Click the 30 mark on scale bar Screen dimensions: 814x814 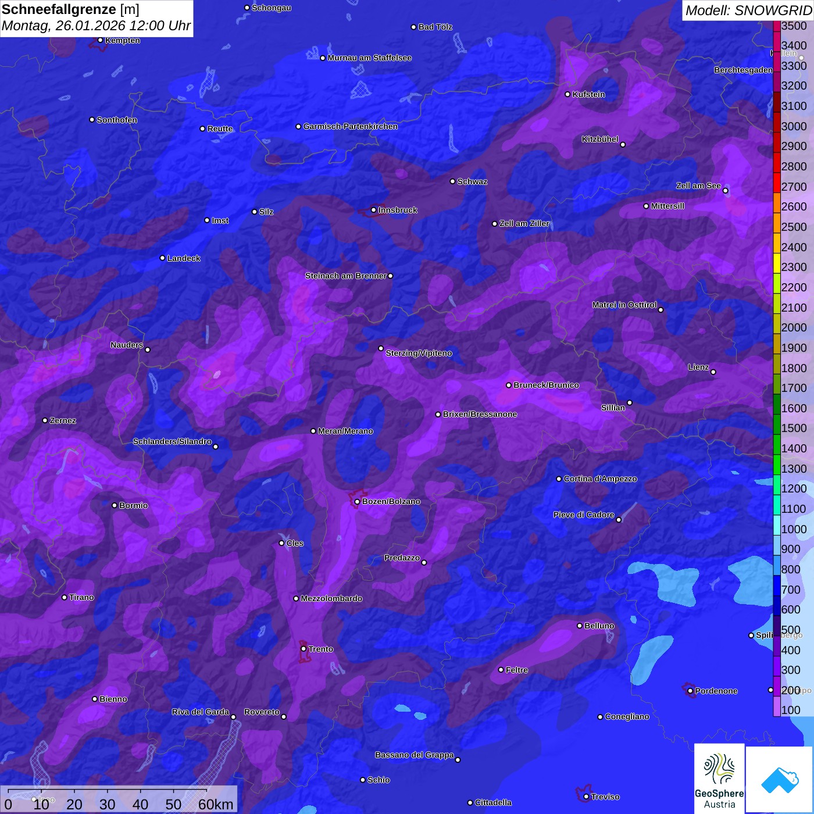(x=108, y=804)
